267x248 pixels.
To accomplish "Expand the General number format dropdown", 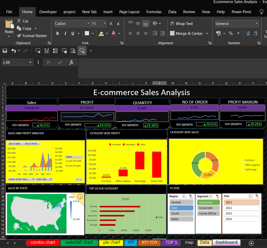I will pyautogui.click(x=257, y=23).
